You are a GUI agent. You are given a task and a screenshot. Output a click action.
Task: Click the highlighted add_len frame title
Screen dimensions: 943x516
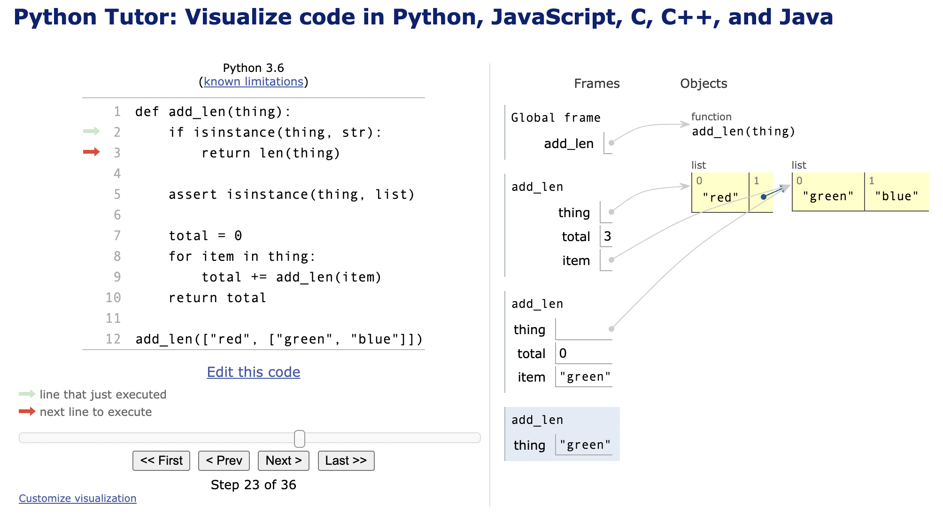(x=537, y=420)
